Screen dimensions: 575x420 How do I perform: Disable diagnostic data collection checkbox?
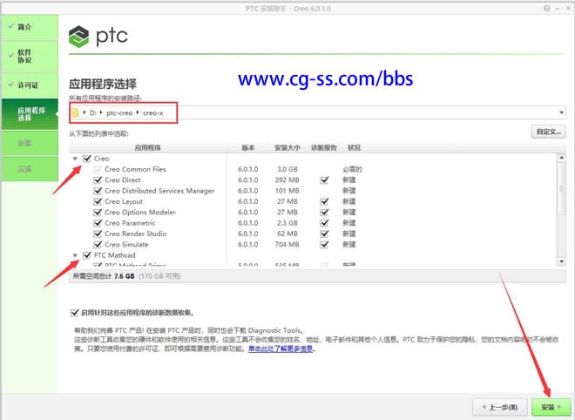[x=75, y=312]
